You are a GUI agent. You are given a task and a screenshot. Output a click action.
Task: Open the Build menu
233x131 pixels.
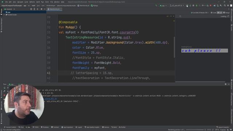click(x=38, y=2)
